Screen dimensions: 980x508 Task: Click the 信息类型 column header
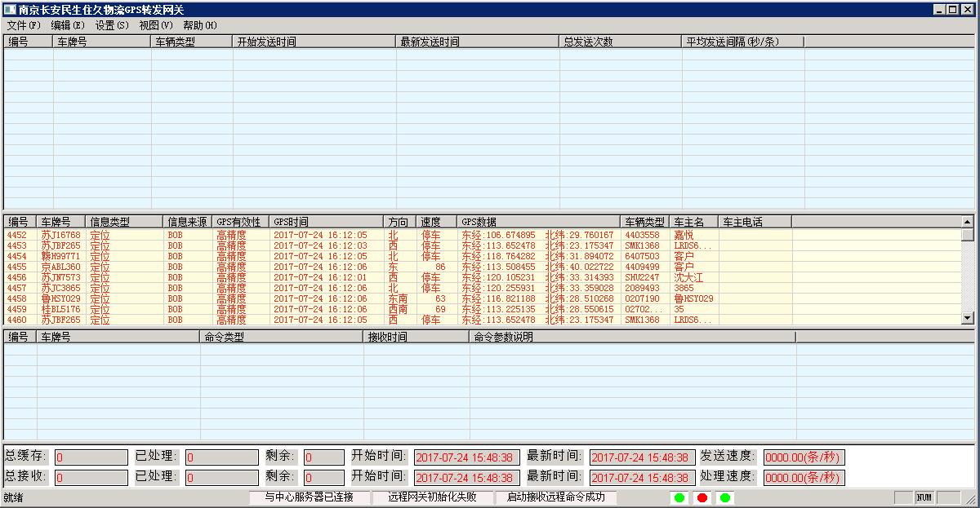tap(124, 222)
